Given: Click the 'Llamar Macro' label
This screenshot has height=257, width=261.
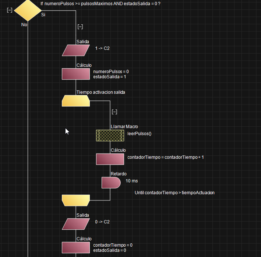Looking at the screenshot, I should [124, 127].
